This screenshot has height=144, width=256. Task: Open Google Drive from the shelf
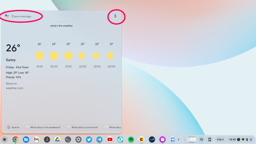point(57,139)
